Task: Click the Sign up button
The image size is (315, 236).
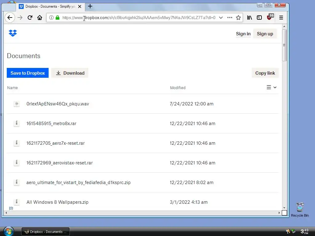Action: (x=265, y=34)
